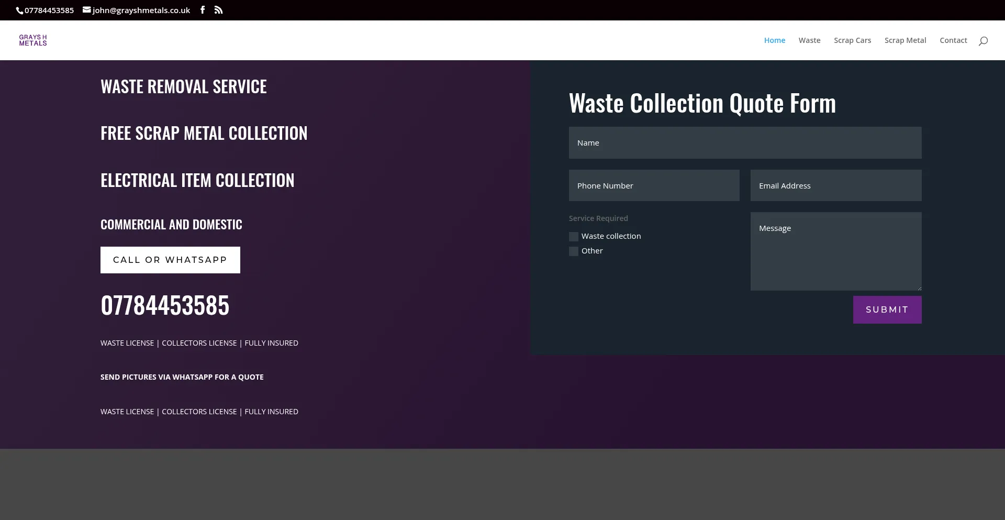This screenshot has width=1005, height=520.
Task: Open the Waste menu item
Action: 809,40
